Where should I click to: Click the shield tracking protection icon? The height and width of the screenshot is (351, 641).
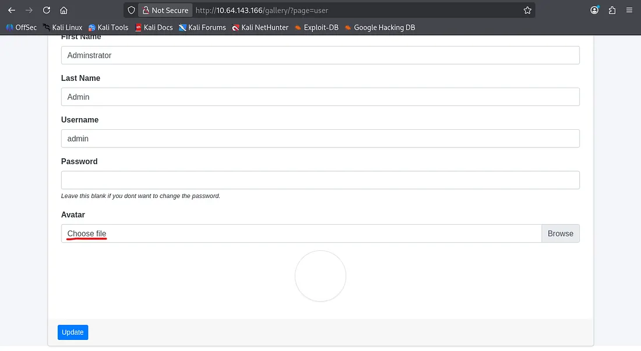coord(131,10)
